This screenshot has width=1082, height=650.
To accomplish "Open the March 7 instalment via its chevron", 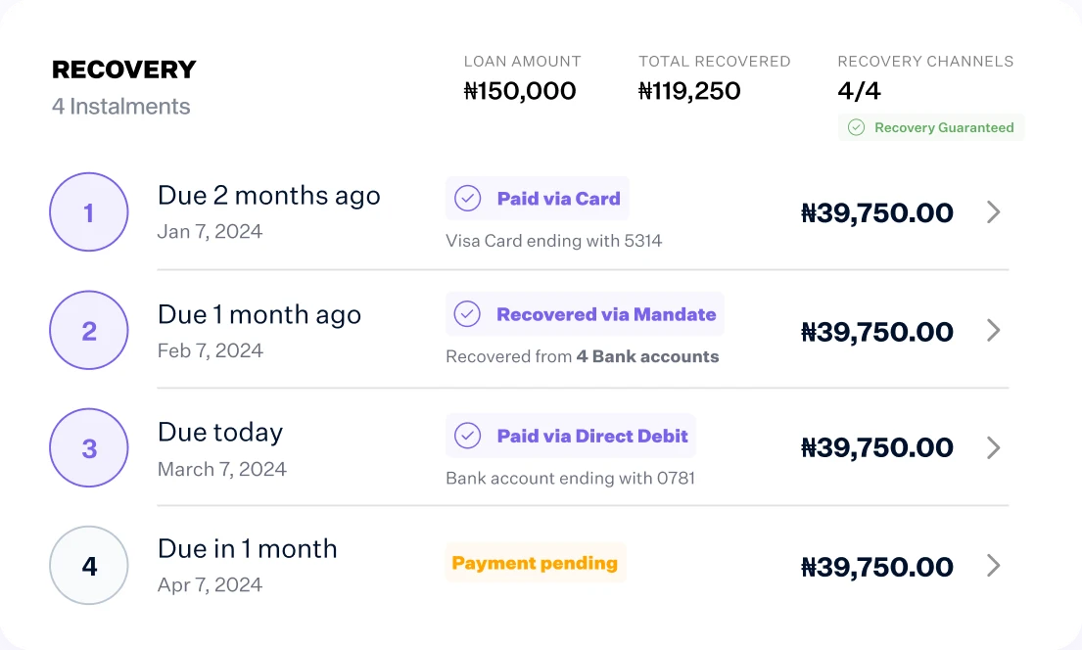I will point(994,447).
